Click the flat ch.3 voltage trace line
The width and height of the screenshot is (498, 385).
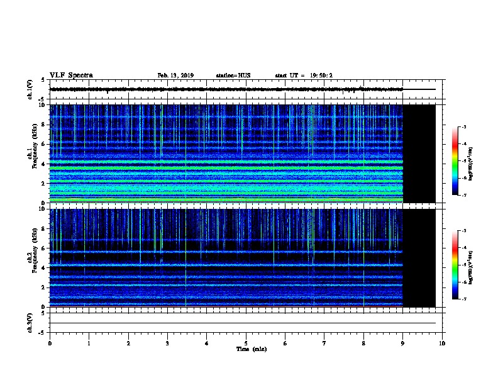(243, 323)
